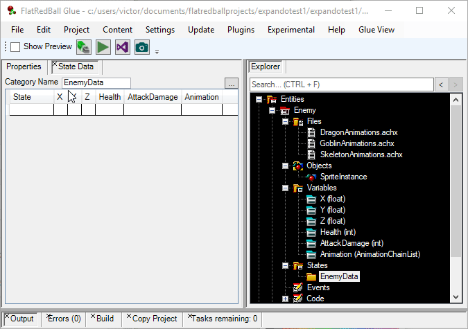Click the Entities folder icon
Image resolution: width=468 pixels, height=329 pixels.
271,99
